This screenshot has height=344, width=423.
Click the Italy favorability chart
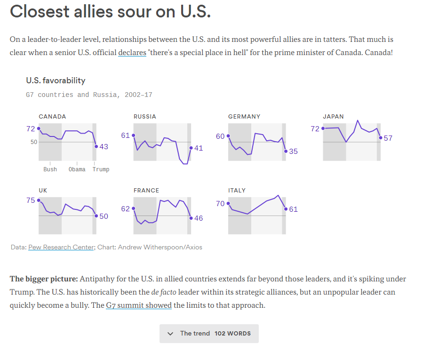pos(257,216)
